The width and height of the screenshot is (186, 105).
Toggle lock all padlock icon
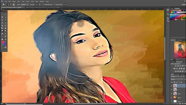point(181,82)
